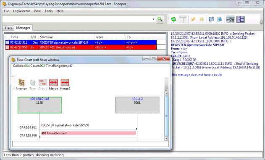Image resolution: width=265 pixels, height=160 pixels.
Task: Click the Flow Chart window title bar icon
Action: click(x=13, y=60)
